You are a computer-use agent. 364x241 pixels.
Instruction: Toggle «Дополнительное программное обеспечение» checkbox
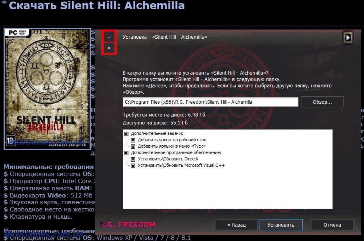pyautogui.click(x=126, y=153)
